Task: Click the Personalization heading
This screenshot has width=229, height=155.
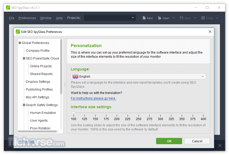Action: coord(86,46)
